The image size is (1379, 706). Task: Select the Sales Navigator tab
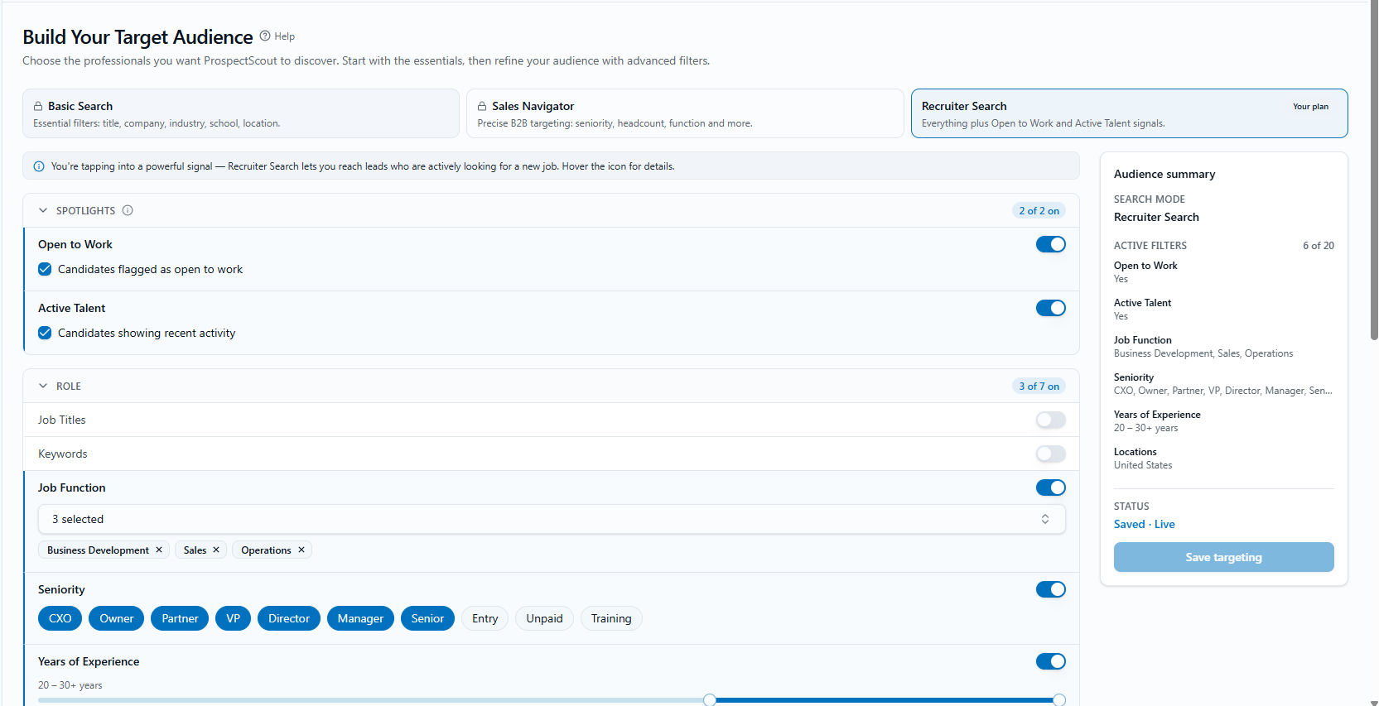tap(685, 113)
